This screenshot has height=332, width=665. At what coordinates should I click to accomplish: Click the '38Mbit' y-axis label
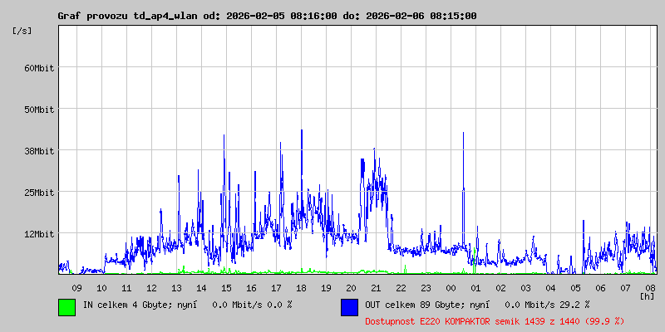point(39,151)
